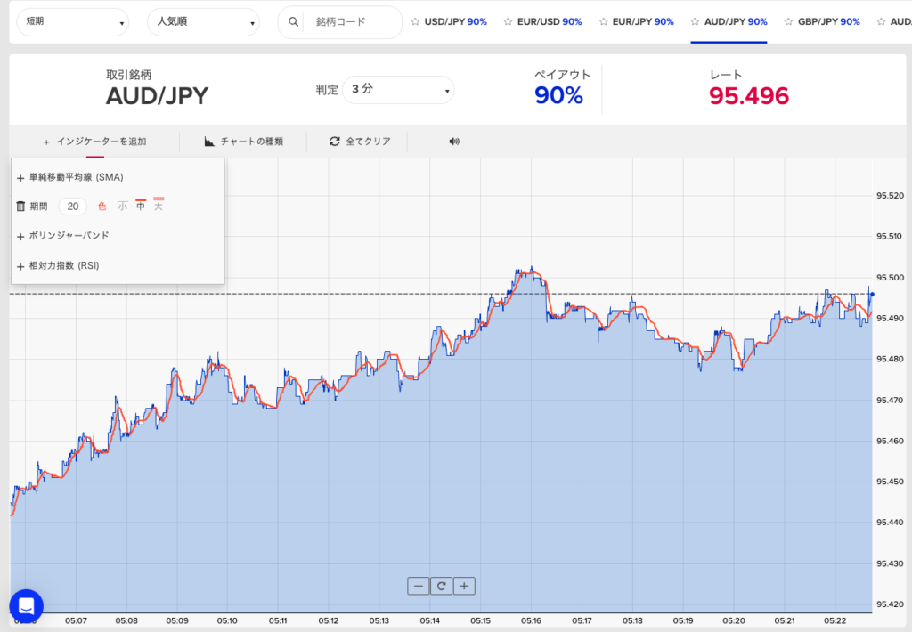The image size is (912, 632).
Task: Open the chat support bubble
Action: tap(26, 606)
